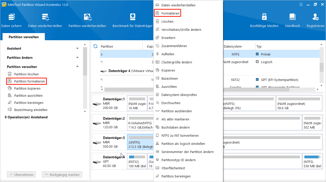Sort by Partition column header
The width and height of the screenshot is (326, 182).
[x=107, y=47]
